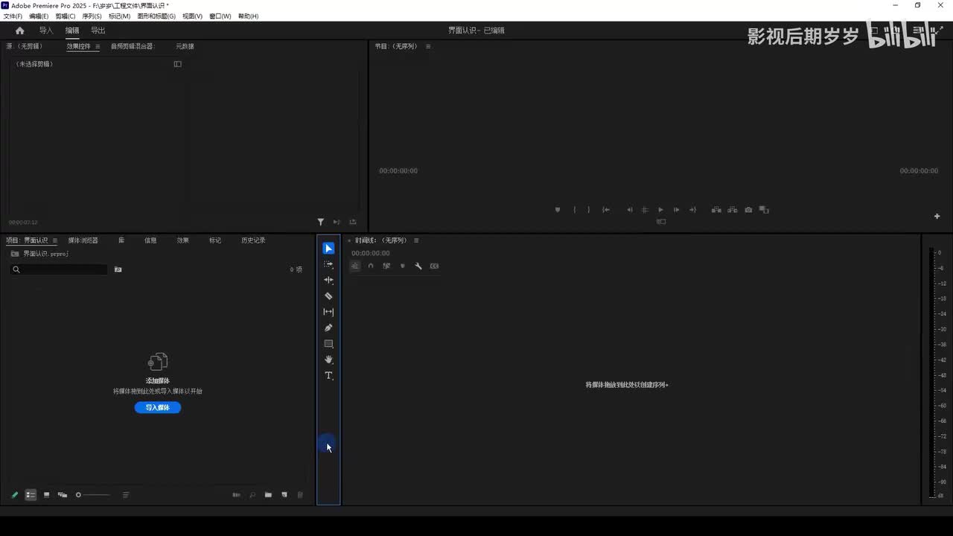Open the 导入 workspace
The image size is (953, 536).
(x=46, y=31)
